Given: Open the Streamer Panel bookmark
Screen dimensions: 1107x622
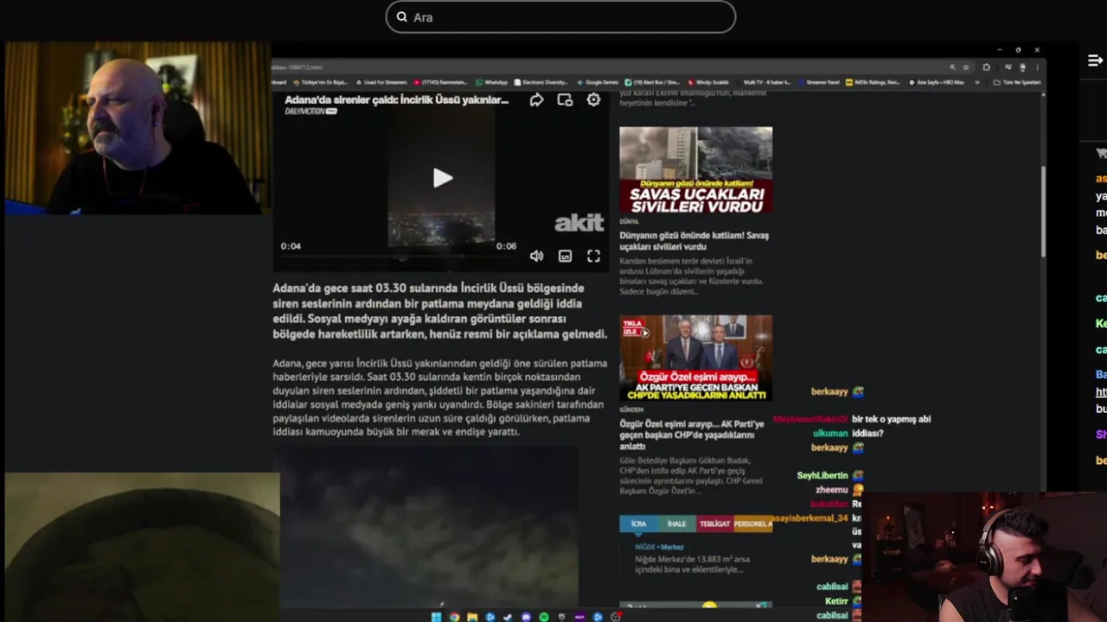Looking at the screenshot, I should (x=820, y=82).
